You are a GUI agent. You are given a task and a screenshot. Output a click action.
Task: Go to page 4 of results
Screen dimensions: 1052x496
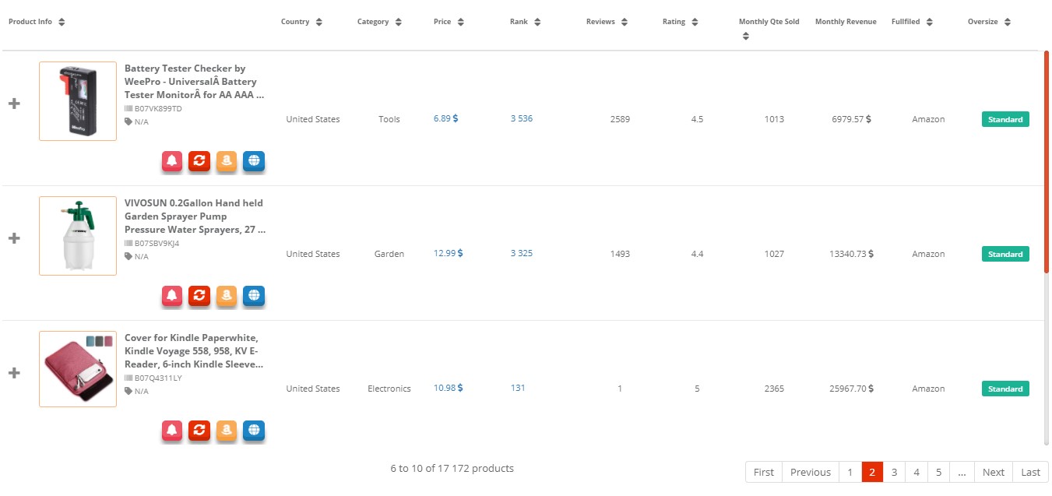pyautogui.click(x=917, y=472)
